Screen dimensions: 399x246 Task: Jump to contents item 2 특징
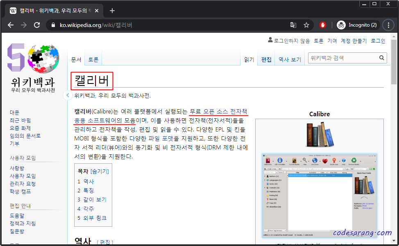coord(89,191)
